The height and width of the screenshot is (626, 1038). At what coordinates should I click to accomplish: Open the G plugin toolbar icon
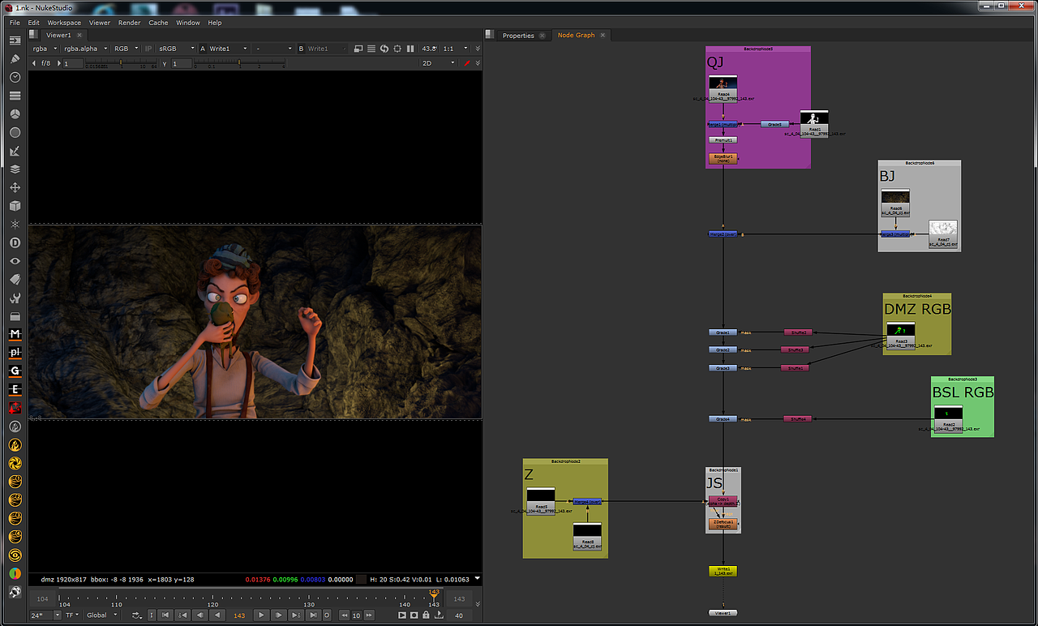coord(15,371)
